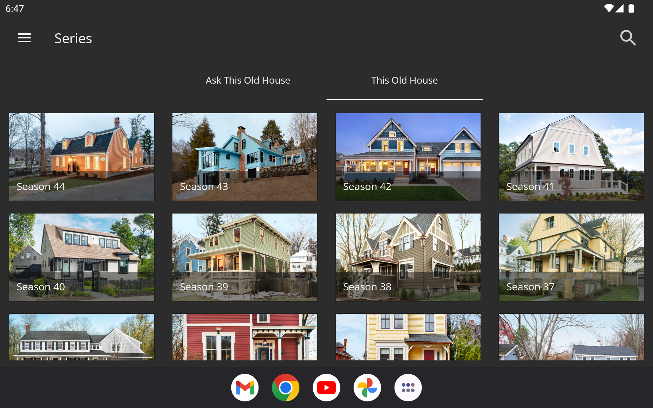The width and height of the screenshot is (653, 408).
Task: Tap the search magnifier icon
Action: [x=628, y=38]
